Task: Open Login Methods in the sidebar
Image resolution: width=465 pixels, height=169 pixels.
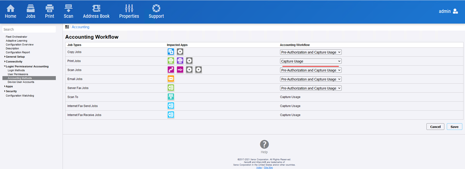Action: click(16, 70)
